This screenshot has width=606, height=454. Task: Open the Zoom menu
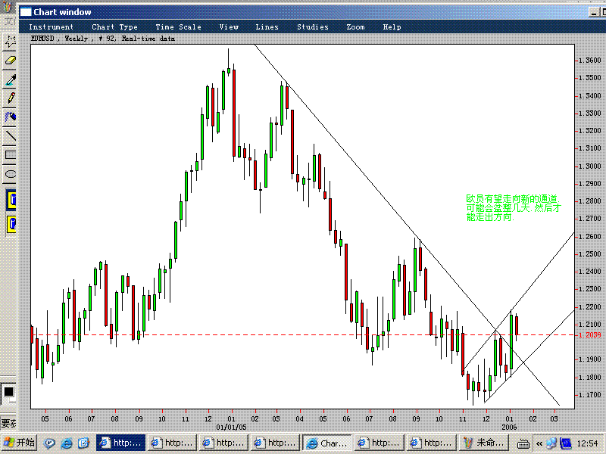(355, 27)
